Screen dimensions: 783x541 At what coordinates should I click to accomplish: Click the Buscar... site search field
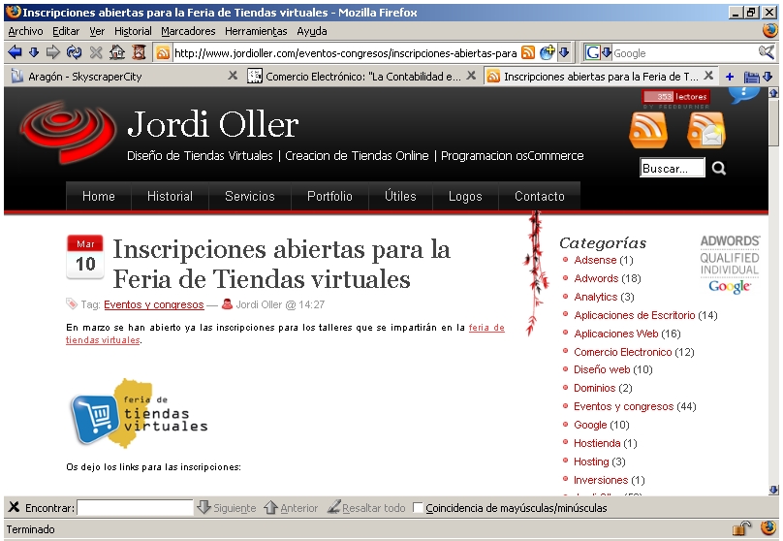pos(673,168)
